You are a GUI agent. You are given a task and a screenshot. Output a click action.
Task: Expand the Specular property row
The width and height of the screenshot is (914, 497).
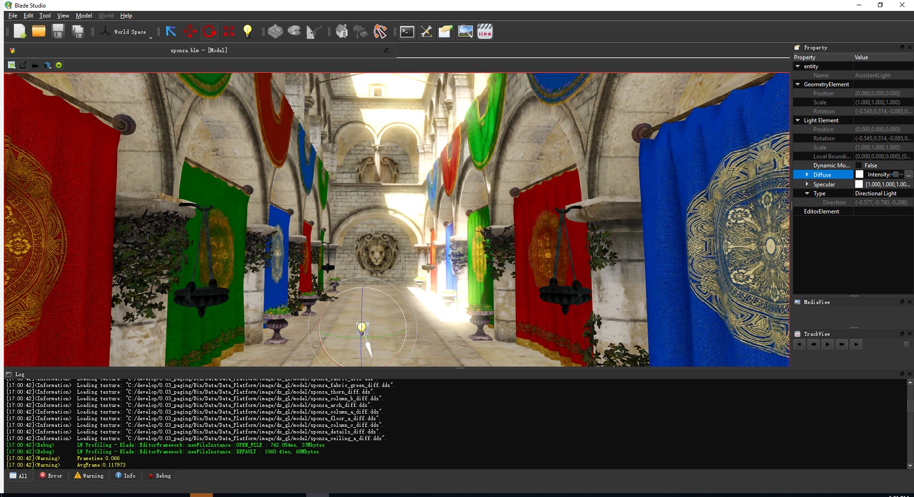(807, 184)
